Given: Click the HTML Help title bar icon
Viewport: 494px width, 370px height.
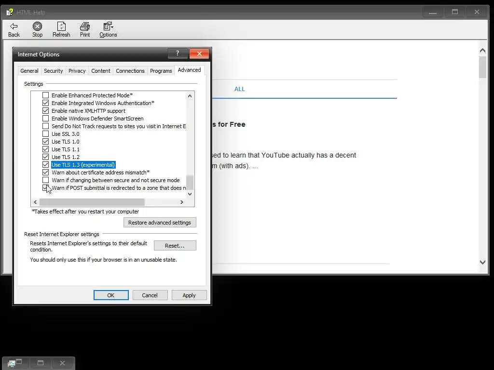Looking at the screenshot, I should 10,12.
